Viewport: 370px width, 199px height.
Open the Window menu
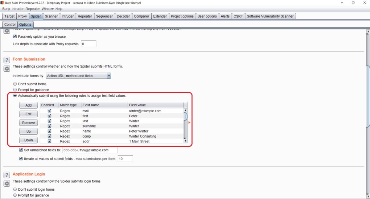click(x=47, y=9)
